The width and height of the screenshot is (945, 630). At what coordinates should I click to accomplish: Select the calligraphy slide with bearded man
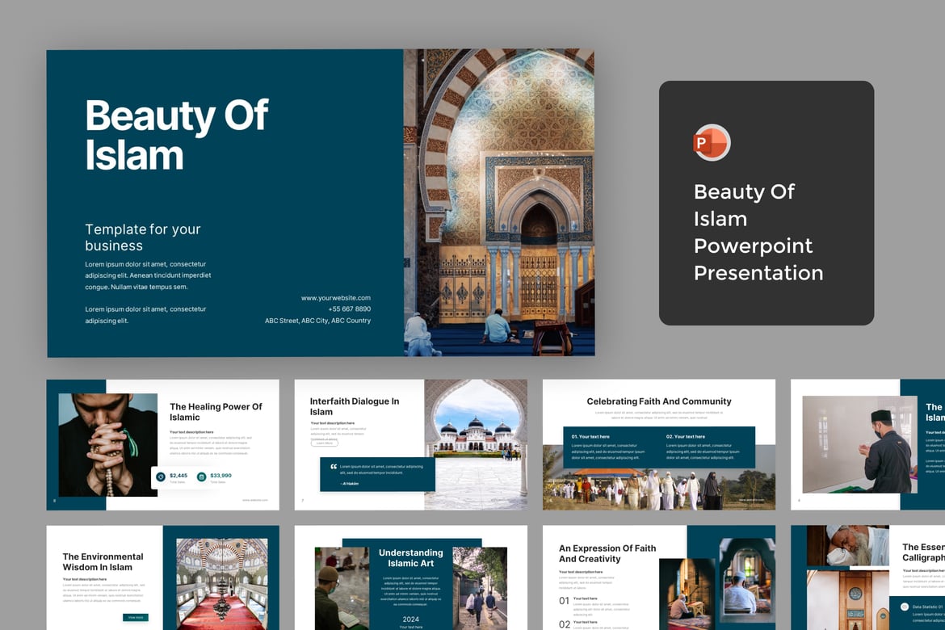click(867, 577)
